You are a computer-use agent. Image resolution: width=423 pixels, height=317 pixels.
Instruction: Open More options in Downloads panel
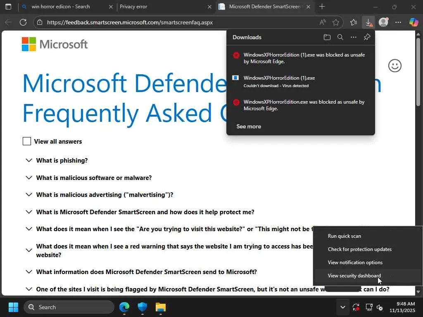point(354,37)
